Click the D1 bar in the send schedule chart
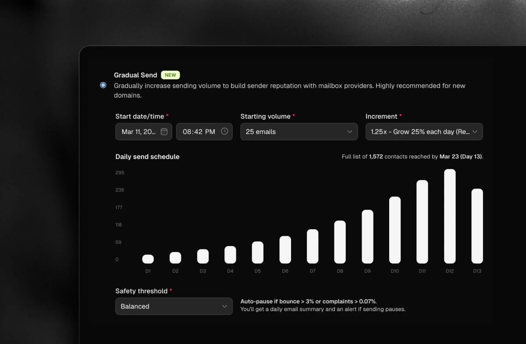This screenshot has width=526, height=344. tap(148, 259)
